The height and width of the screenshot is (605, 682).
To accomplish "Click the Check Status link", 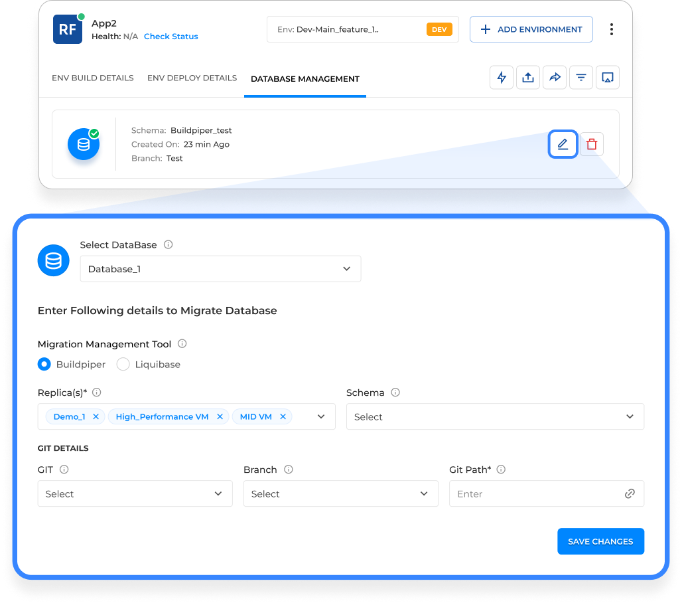I will click(x=170, y=37).
